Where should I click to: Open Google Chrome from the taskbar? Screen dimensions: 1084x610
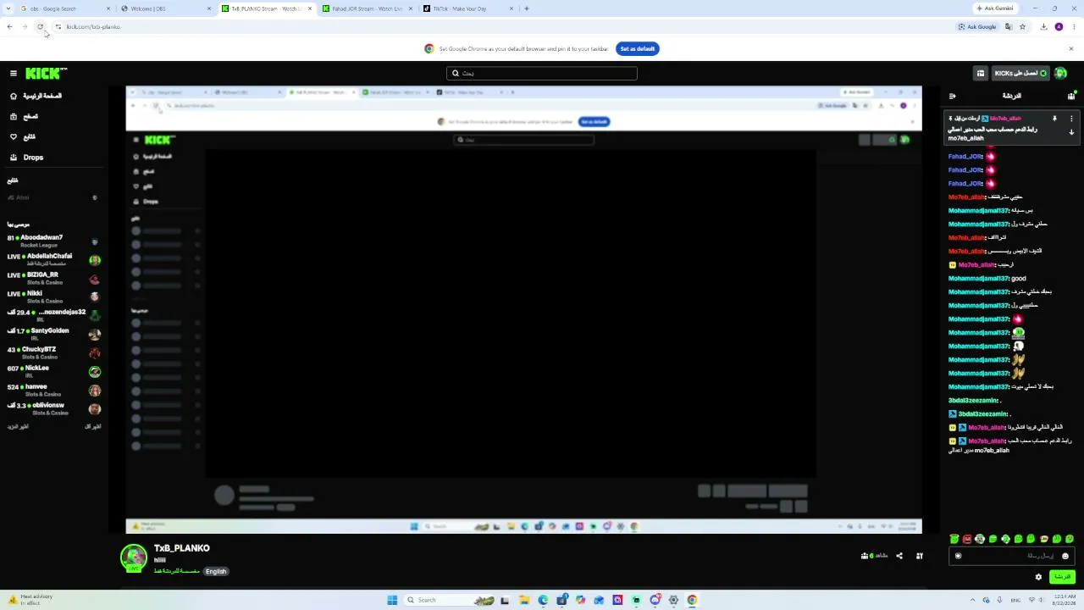(x=692, y=600)
